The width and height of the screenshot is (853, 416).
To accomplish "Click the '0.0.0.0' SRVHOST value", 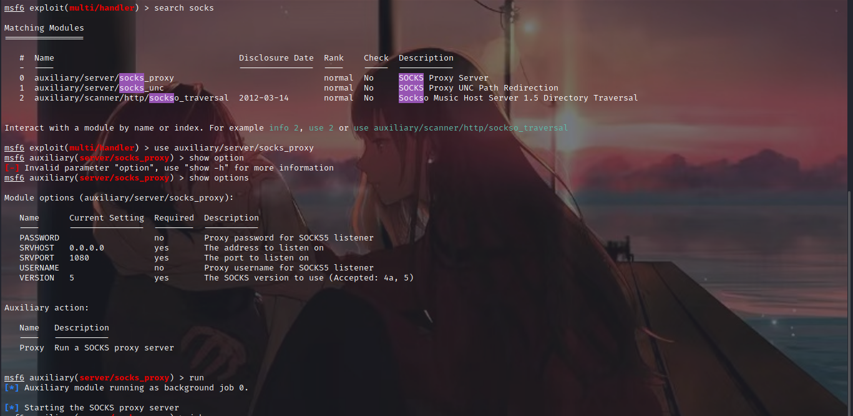I will click(87, 248).
